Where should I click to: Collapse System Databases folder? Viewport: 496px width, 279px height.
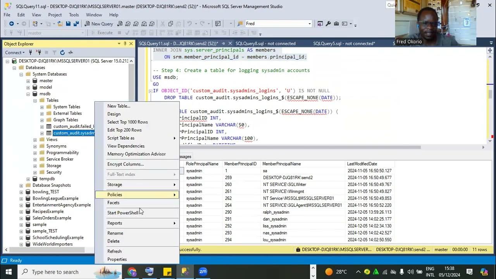point(21,74)
